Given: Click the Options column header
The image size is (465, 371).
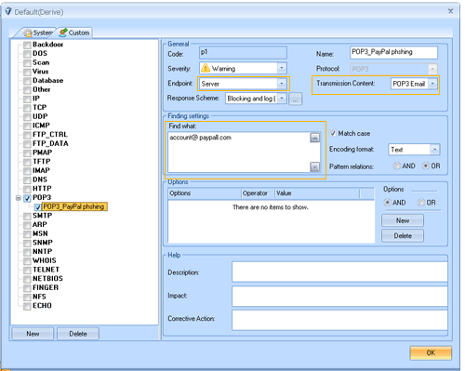Looking at the screenshot, I should [205, 193].
